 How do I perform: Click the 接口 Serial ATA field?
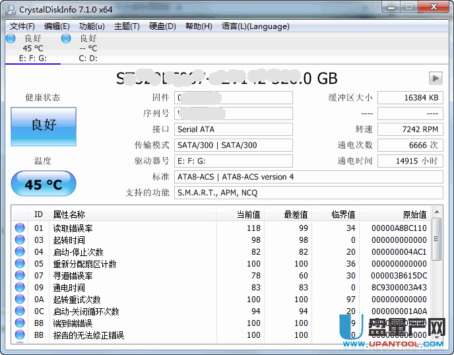point(234,129)
